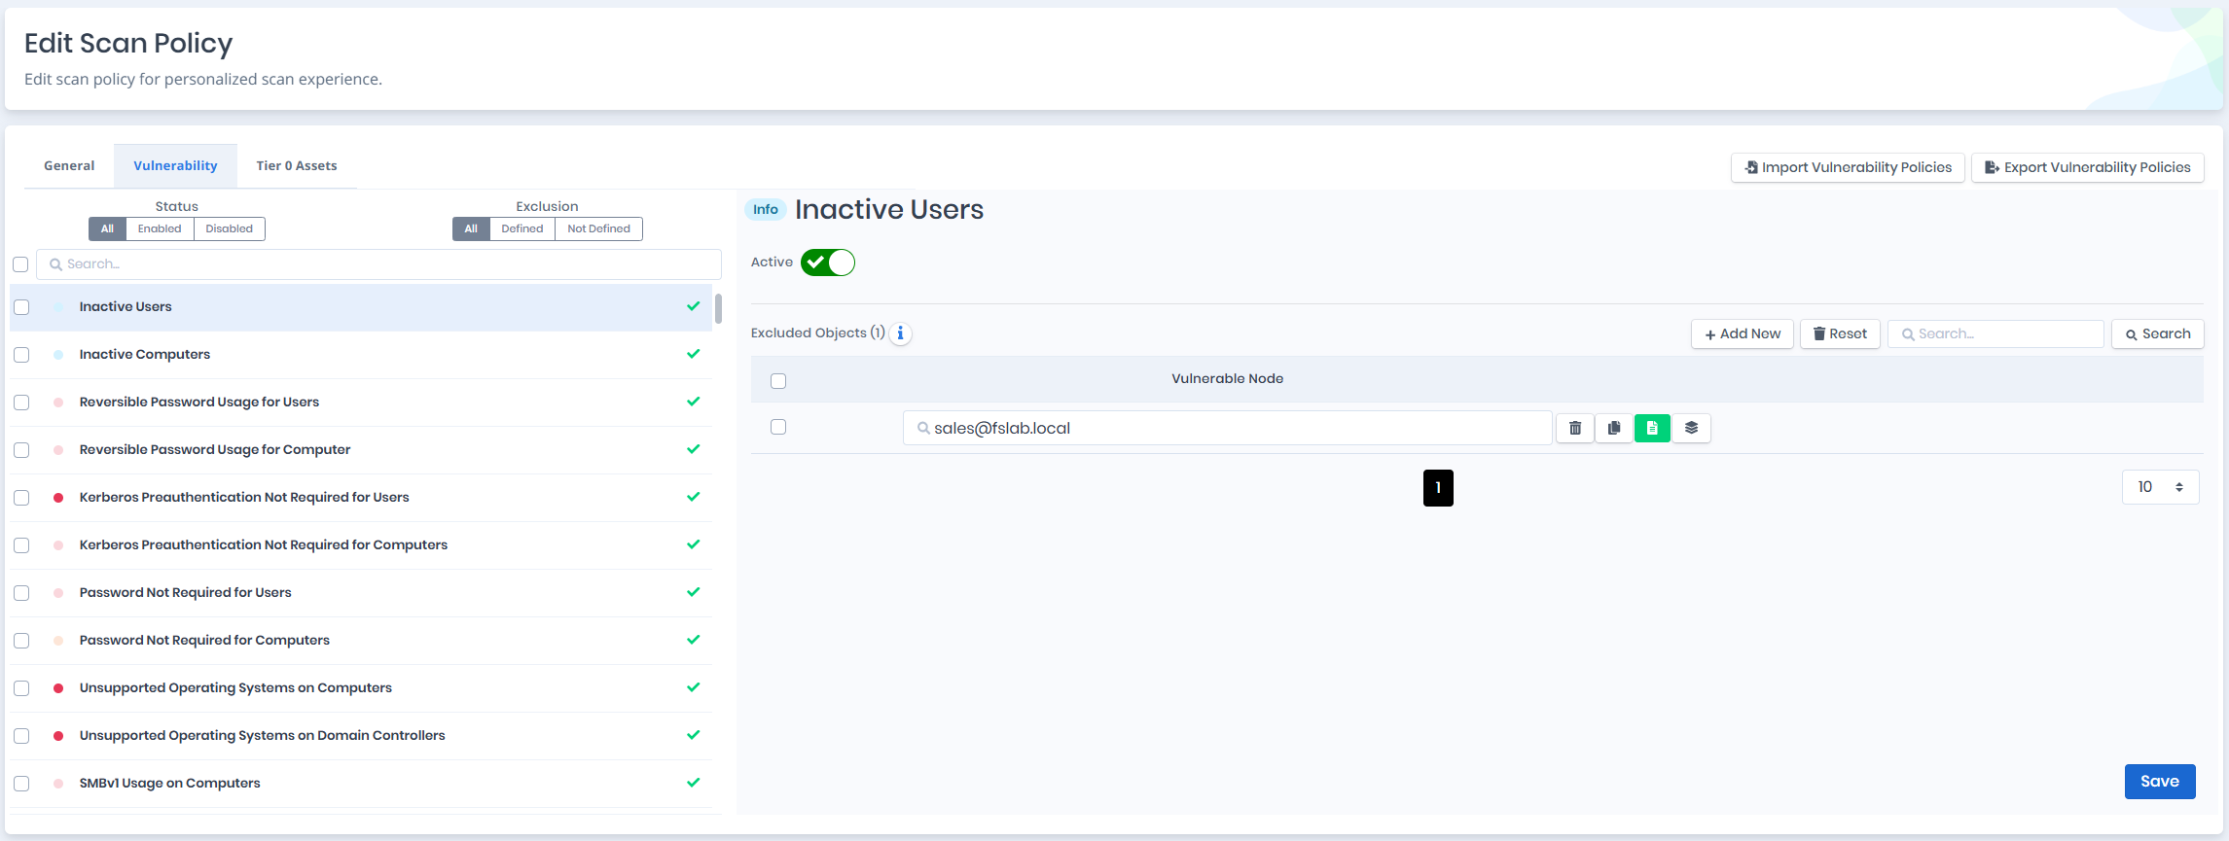Viewport: 2229px width, 841px height.
Task: Toggle the Active switch for Inactive Users
Action: pos(828,263)
